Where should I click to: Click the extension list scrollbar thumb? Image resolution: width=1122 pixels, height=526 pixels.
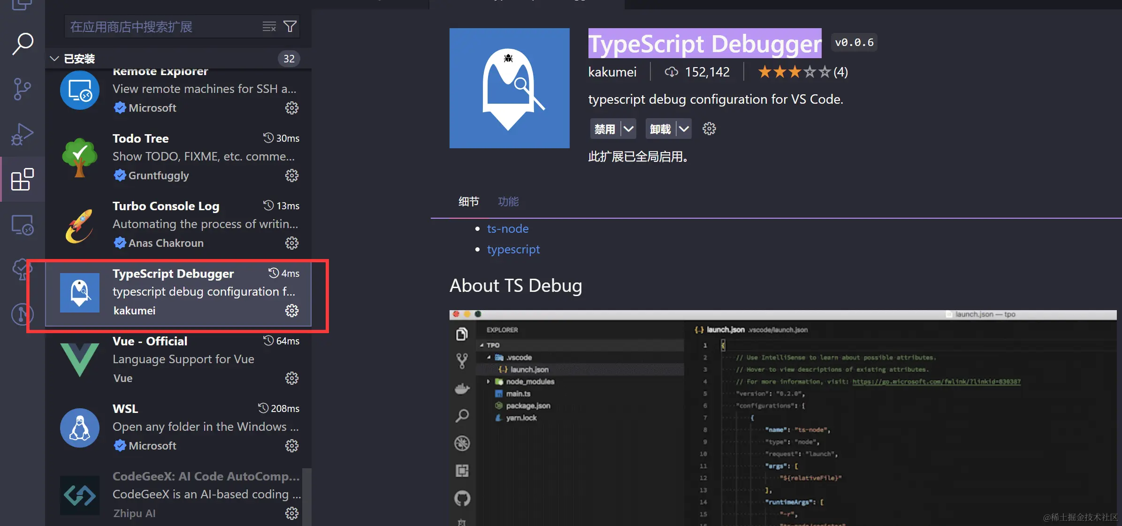(x=307, y=496)
